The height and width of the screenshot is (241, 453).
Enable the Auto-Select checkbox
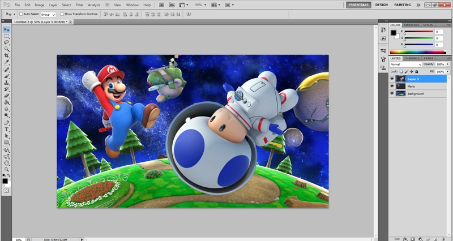(x=21, y=14)
